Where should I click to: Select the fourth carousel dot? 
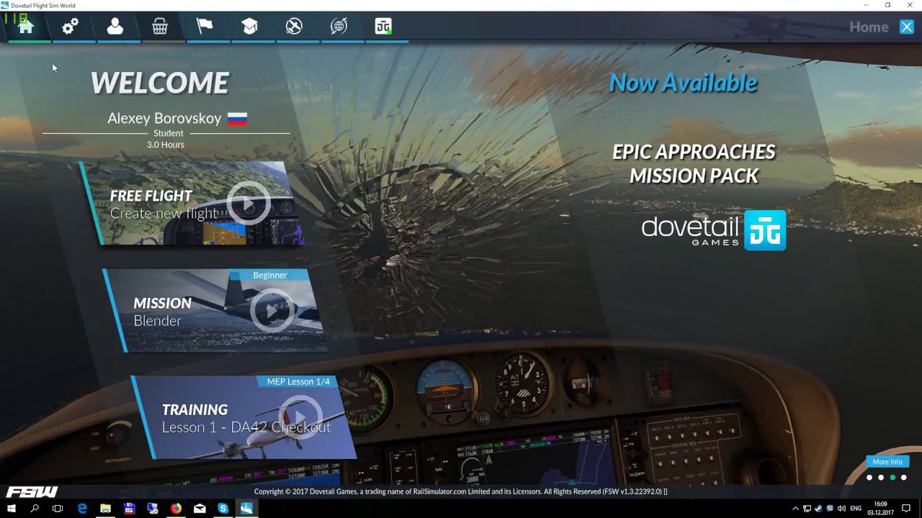point(904,478)
